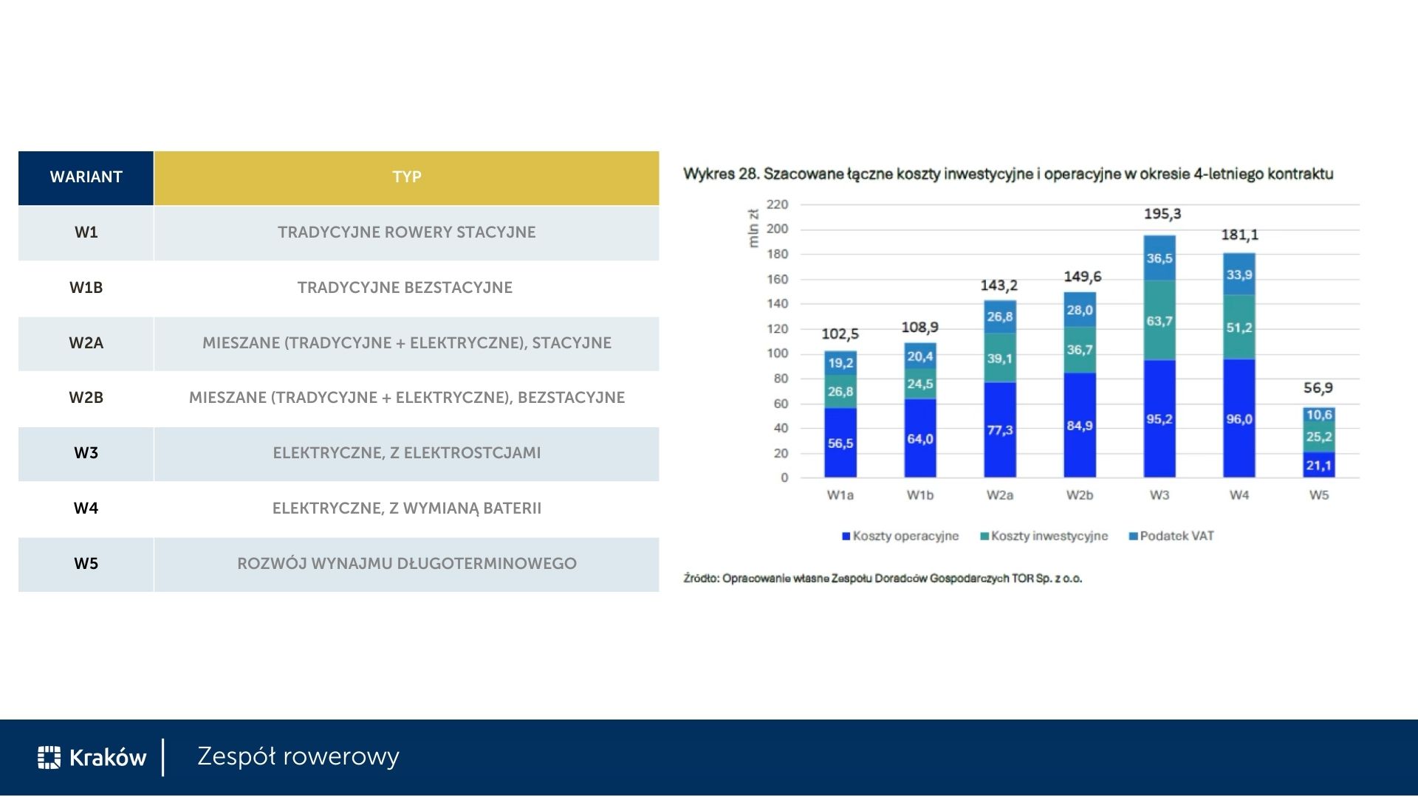Click the W4 bar's 51,2 investment segment
The image size is (1418, 797).
[1239, 328]
